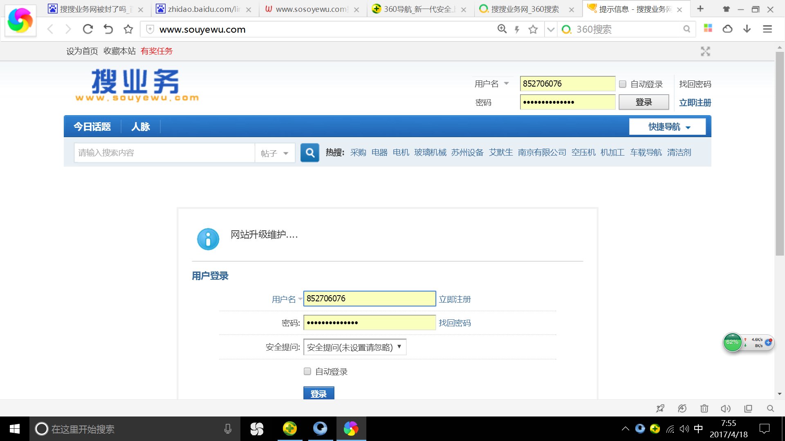
Task: Open the 立即注册 registration link
Action: (x=695, y=103)
